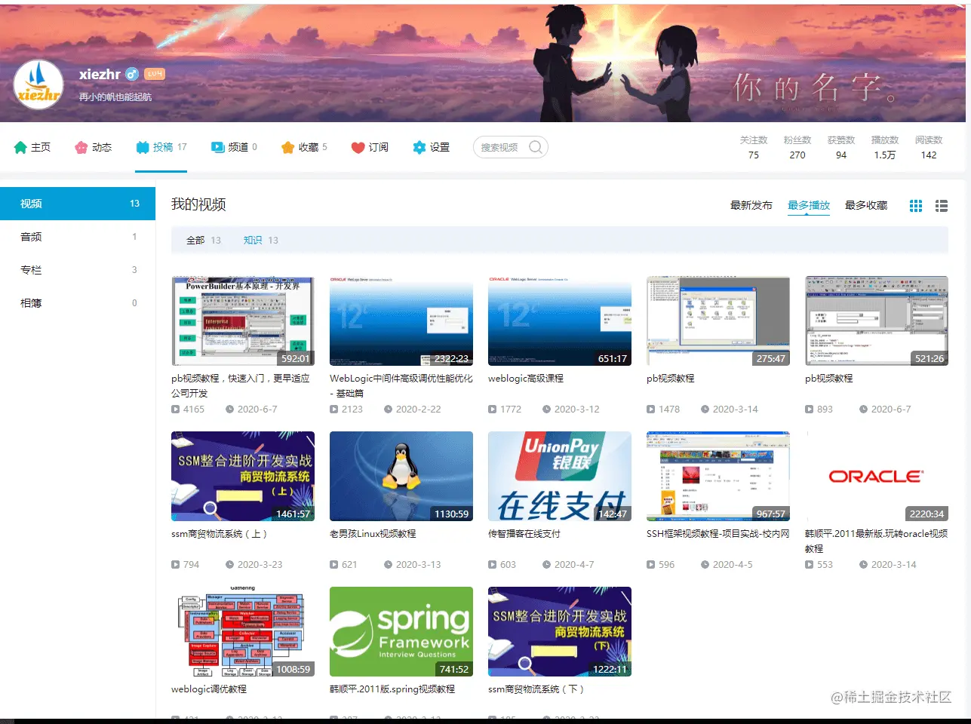Open title ssm商贸物流系统（下）

coord(536,689)
